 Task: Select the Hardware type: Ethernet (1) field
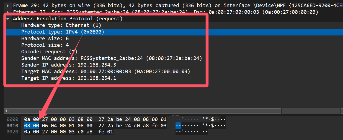pos(61,25)
